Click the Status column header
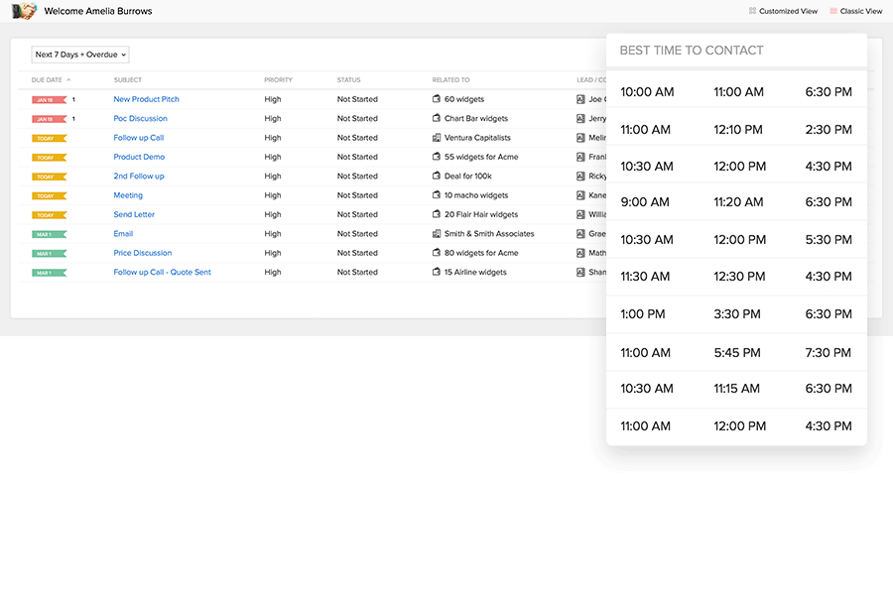Viewport: 893px width, 595px height. pyautogui.click(x=348, y=79)
